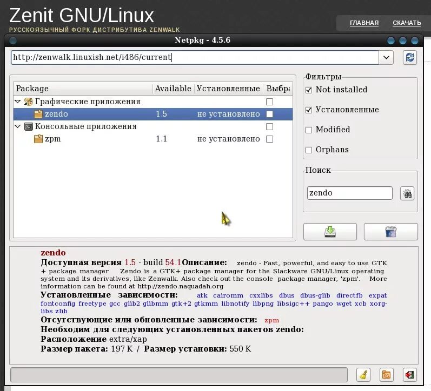
Task: Check the zpm package selection box
Action: tap(270, 139)
